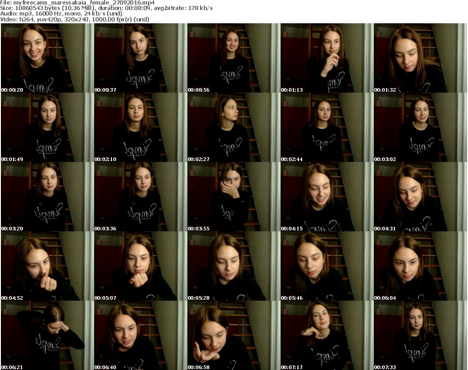The image size is (468, 370).
Task: Select the thumbnail timestamped 00:00:20
Action: click(x=47, y=58)
